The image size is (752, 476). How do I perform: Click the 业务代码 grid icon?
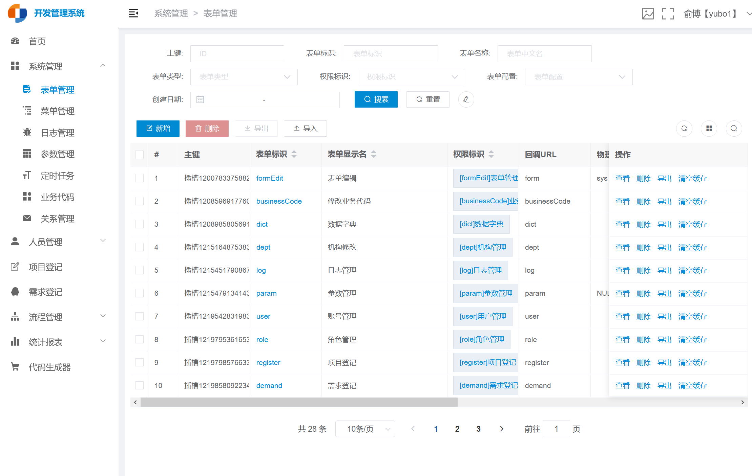point(27,197)
